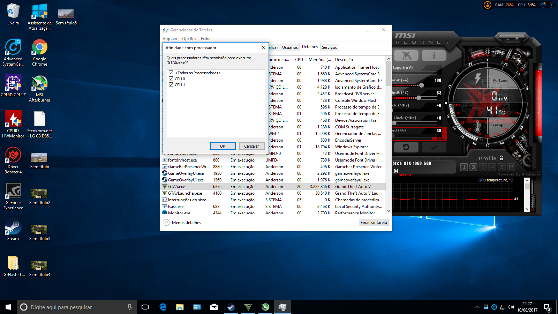Viewport: 558px width, 314px height.
Task: Open the Sem título3 desktop thumbnail
Action: [40, 233]
